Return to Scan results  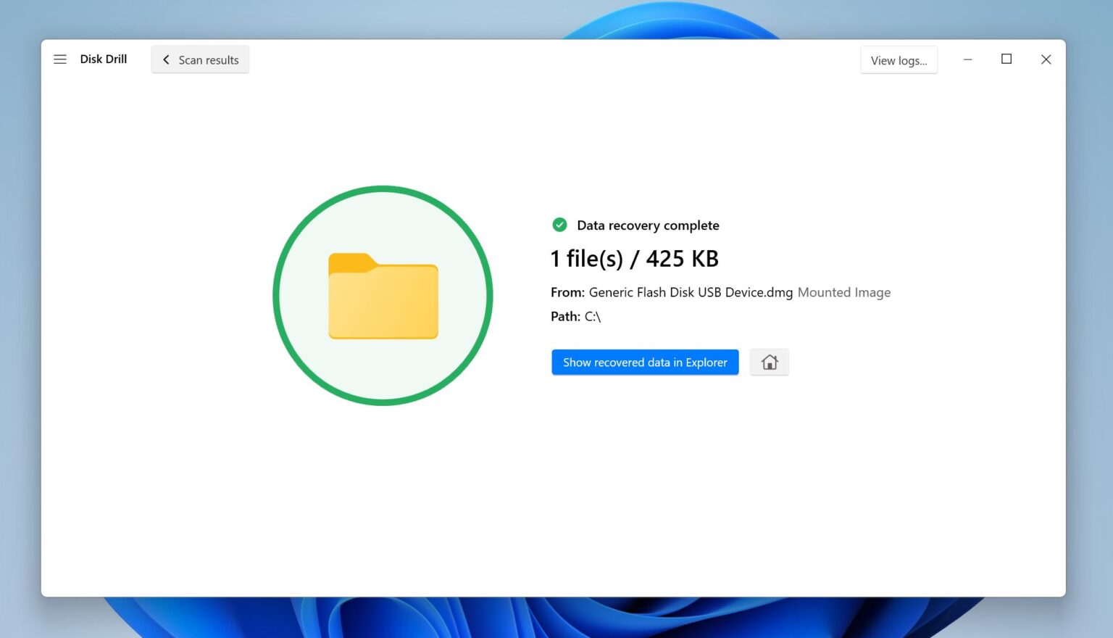[x=209, y=59]
